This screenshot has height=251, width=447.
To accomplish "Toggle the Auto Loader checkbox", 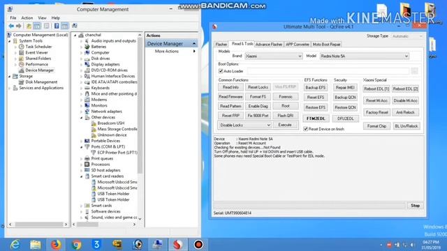I will [x=221, y=71].
